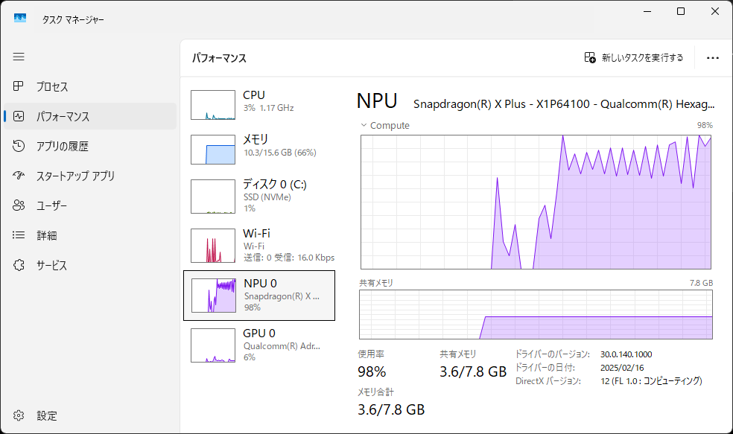The height and width of the screenshot is (434, 733).
Task: Open the ユーザー users icon
Action: (x=19, y=206)
